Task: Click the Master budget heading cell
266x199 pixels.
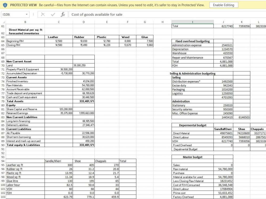Action: 193,157
